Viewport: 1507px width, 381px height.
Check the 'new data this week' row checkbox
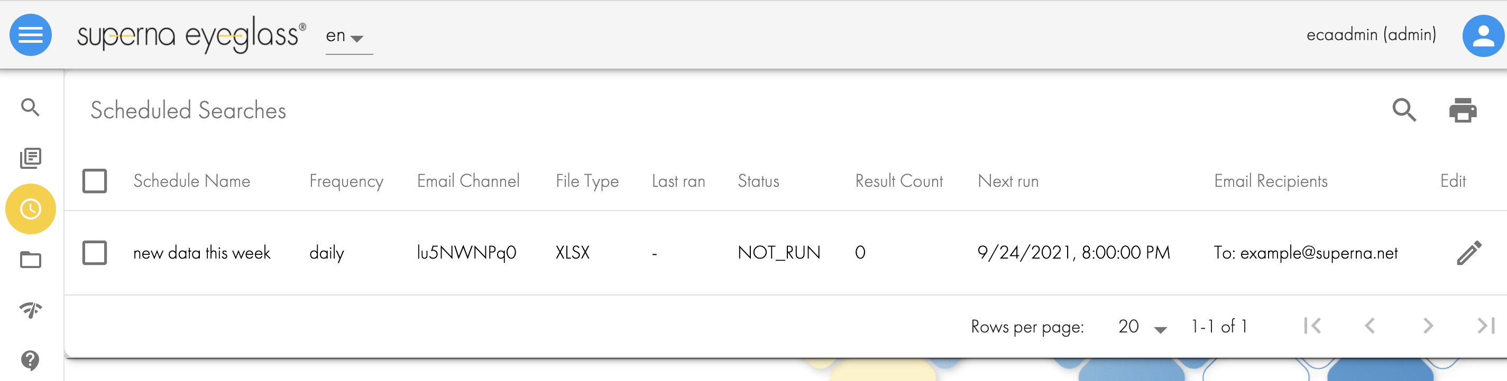click(x=95, y=253)
